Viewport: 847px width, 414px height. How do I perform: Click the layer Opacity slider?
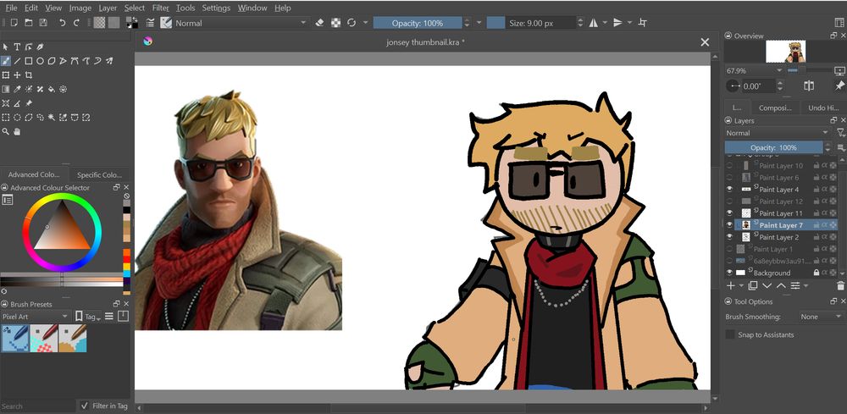pyautogui.click(x=773, y=147)
